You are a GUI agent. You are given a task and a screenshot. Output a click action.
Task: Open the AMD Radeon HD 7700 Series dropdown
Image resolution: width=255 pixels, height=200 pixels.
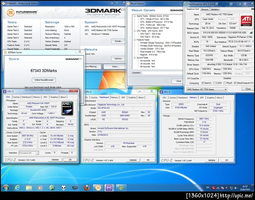207,89
